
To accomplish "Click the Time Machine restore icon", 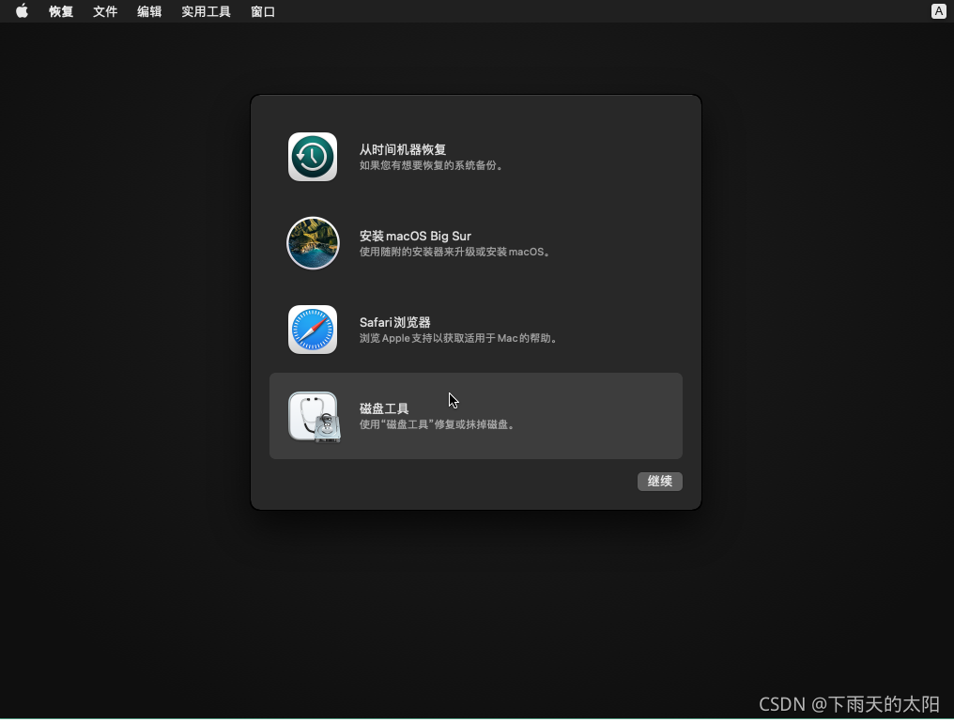I will click(x=313, y=157).
